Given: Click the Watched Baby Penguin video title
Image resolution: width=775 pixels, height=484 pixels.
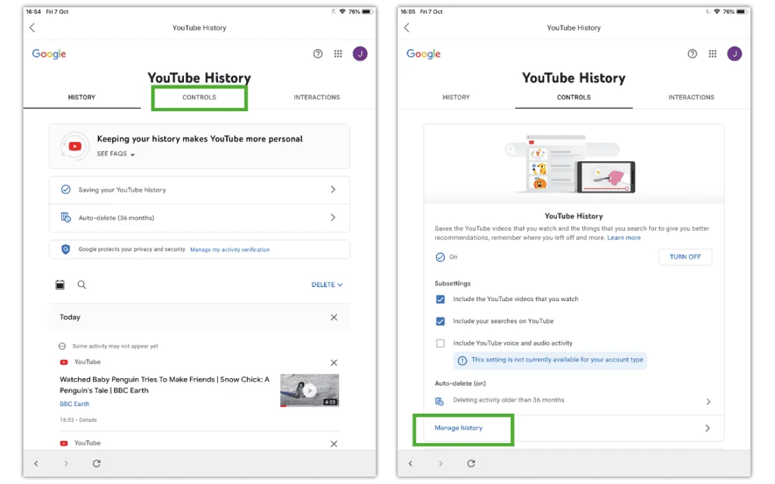Looking at the screenshot, I should (164, 385).
